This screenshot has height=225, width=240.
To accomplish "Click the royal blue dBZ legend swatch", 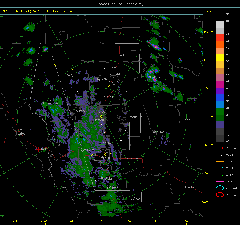I will coord(220,98).
